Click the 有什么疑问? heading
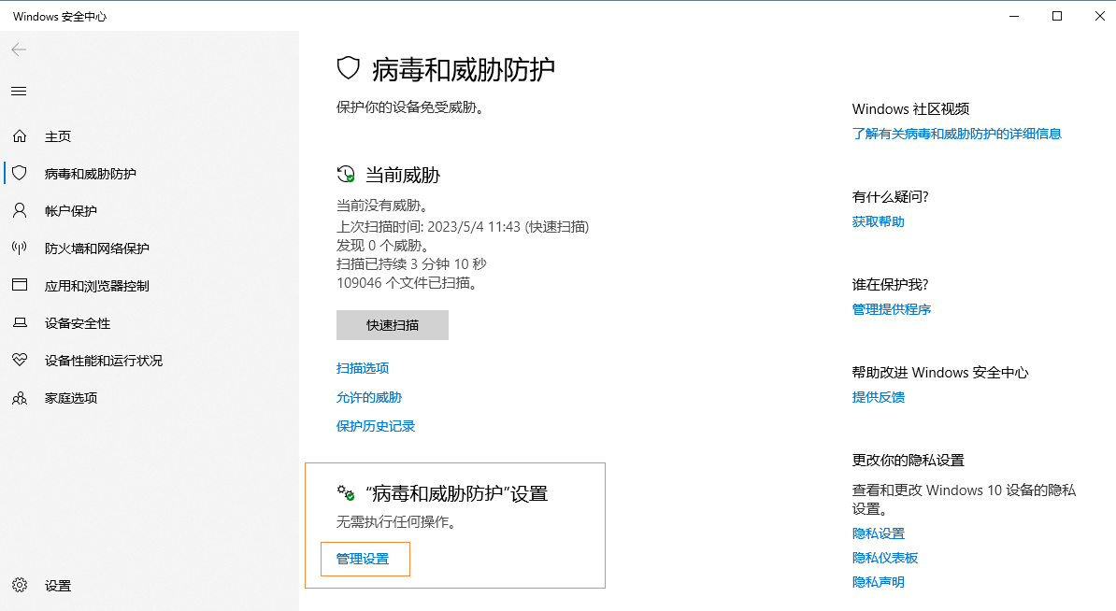 tap(891, 197)
